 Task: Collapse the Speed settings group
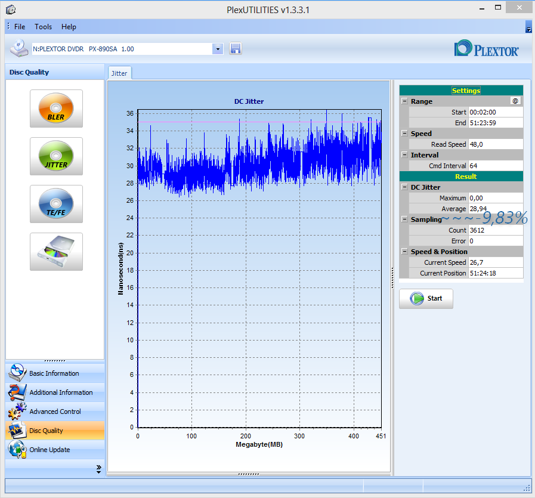[404, 134]
